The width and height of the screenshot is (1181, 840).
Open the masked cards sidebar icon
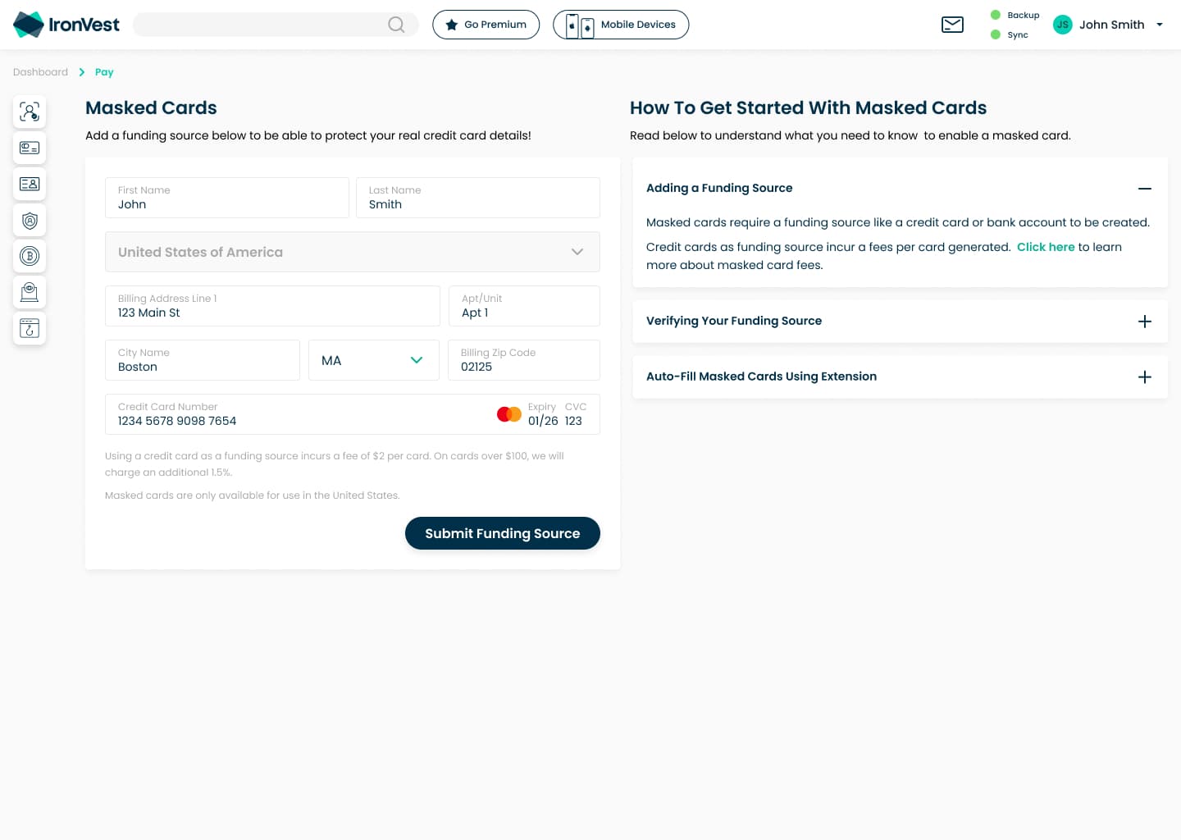click(30, 148)
